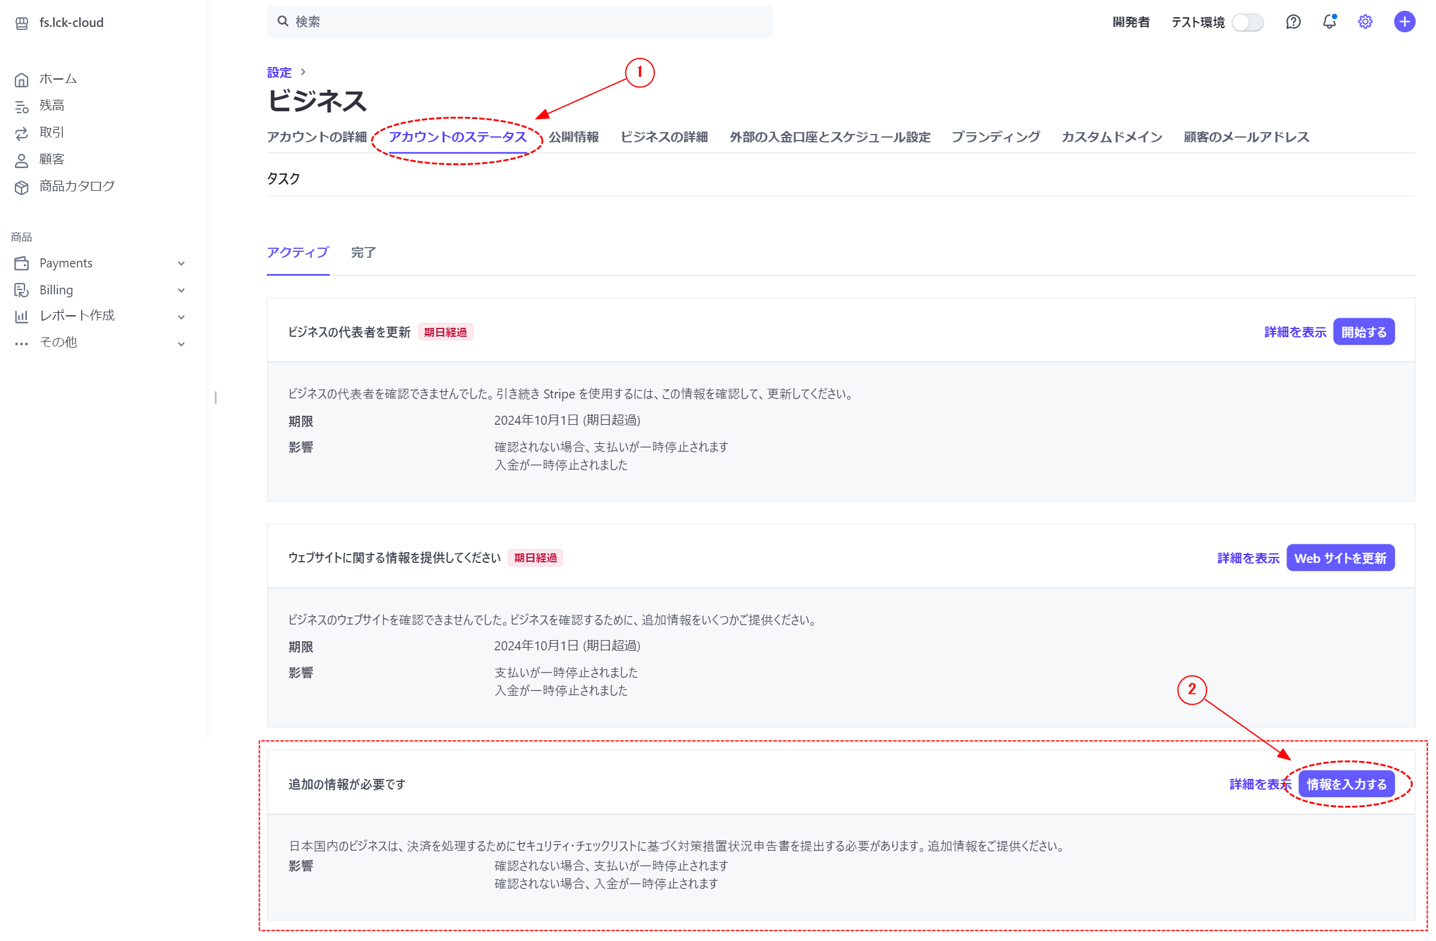Open the レポート作成 chart icon

point(22,315)
